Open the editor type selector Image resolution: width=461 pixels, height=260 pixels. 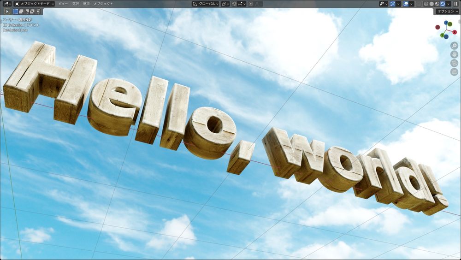[x=7, y=4]
